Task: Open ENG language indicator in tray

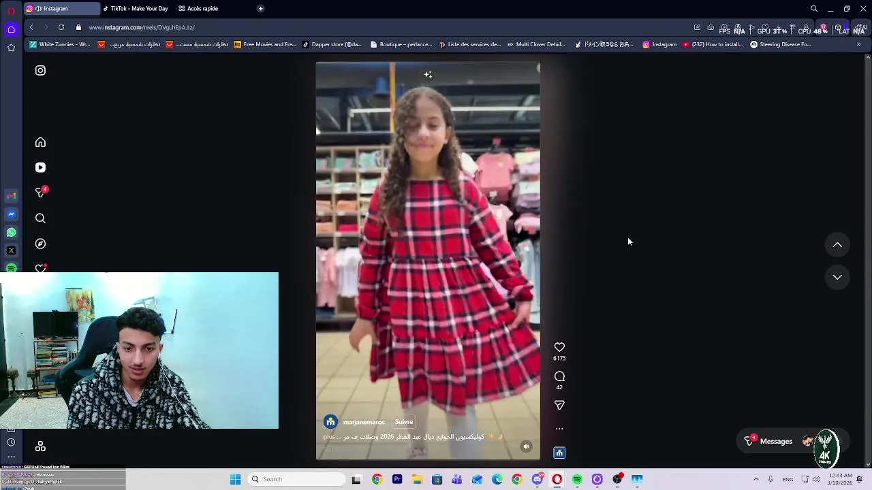Action: pos(788,479)
